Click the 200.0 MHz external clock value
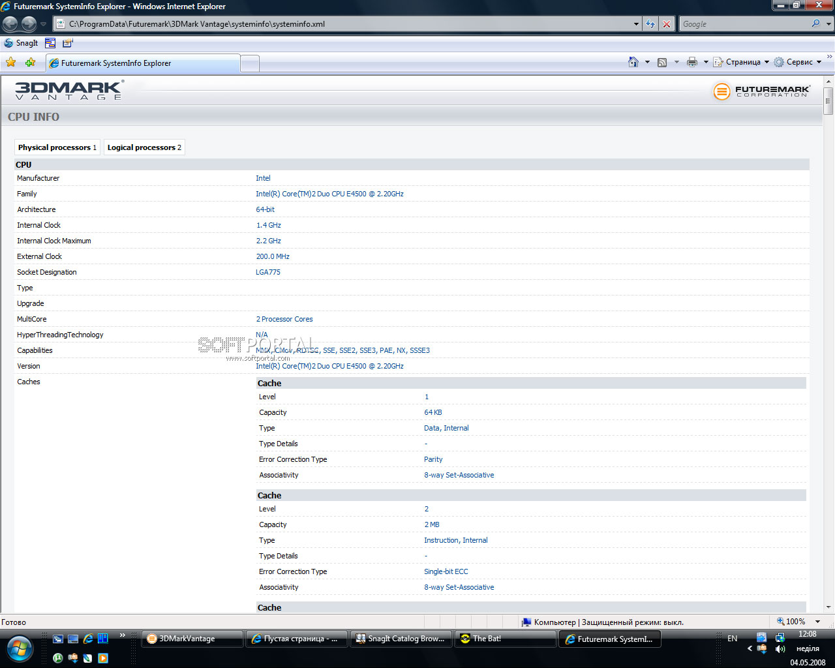 [x=273, y=256]
